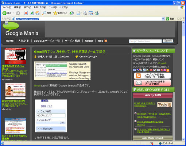Open the お気に入り(A) menu
Viewport: 186px width, 146px height.
pyautogui.click(x=40, y=7)
